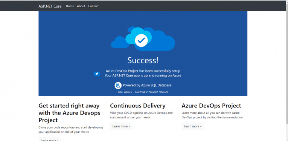Click the Last Visit timestamp text
This screenshot has width=288, height=141.
point(152,92)
